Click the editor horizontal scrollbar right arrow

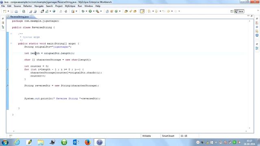coord(246,131)
